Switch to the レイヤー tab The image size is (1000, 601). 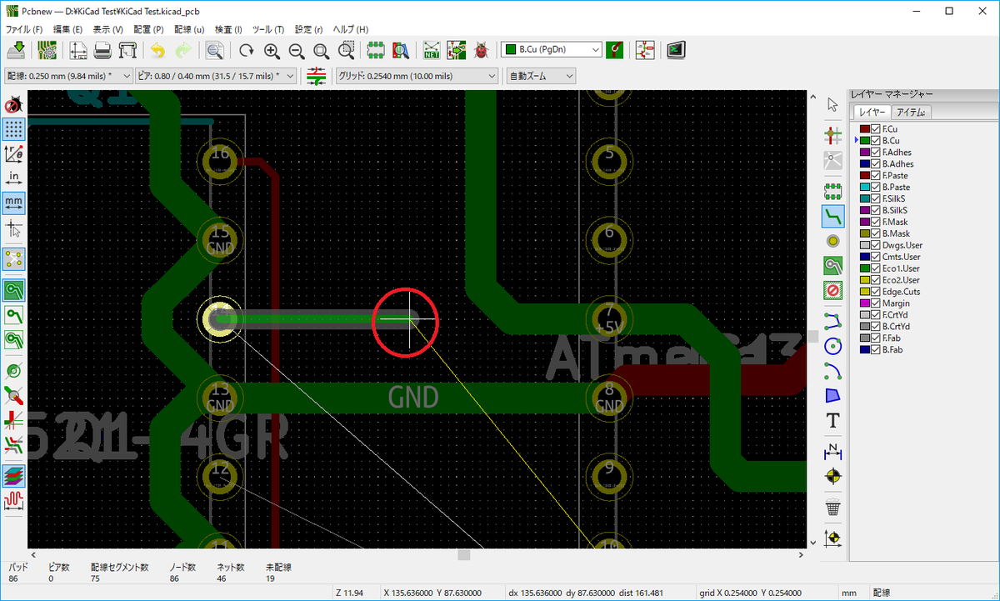coord(872,113)
